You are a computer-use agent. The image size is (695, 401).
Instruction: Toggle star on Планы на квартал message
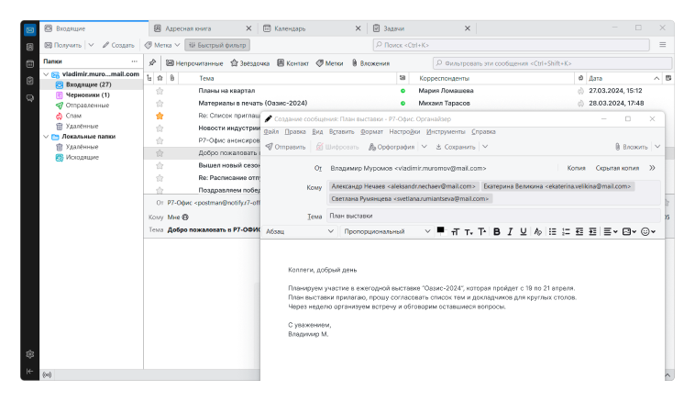[x=160, y=91]
